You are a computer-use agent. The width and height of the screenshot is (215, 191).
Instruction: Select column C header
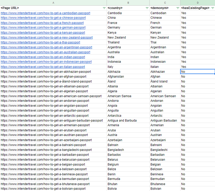165,3
